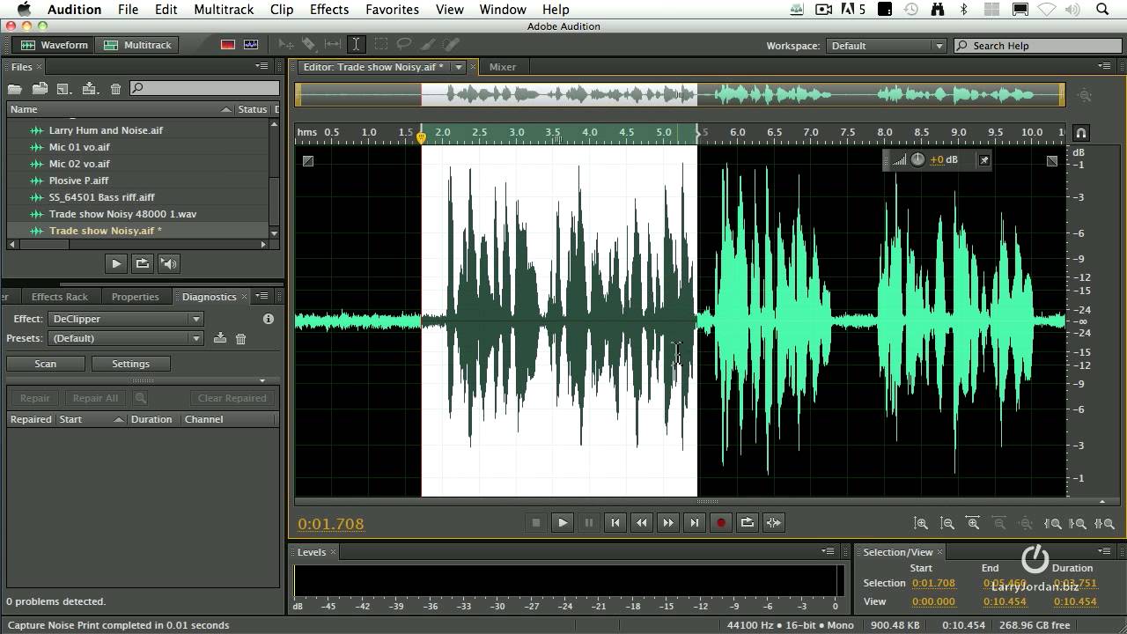This screenshot has height=634, width=1127.
Task: Click Zoom to Selection icon
Action: (x=1104, y=523)
